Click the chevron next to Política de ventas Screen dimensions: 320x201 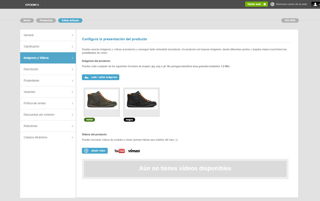coord(72,103)
